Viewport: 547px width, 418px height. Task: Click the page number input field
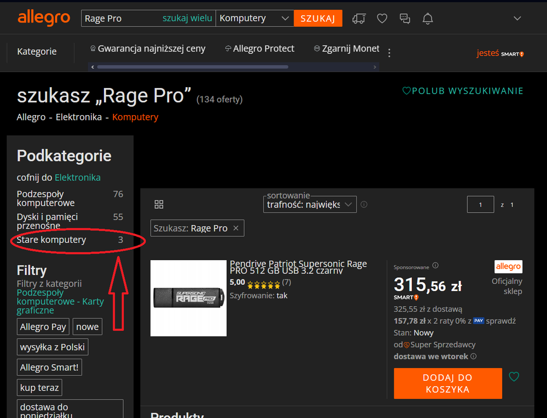480,204
